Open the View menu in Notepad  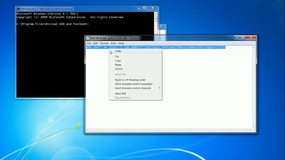(113, 43)
